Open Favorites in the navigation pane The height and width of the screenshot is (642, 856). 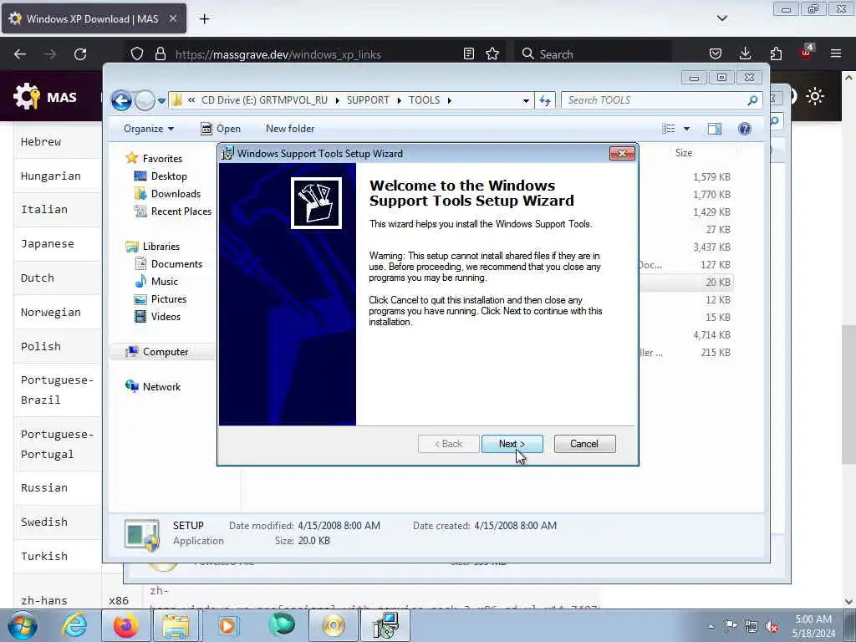[162, 158]
